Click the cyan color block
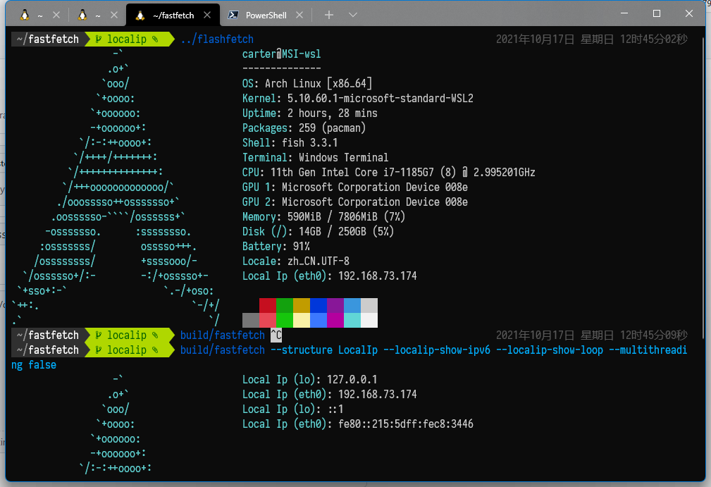 (352, 305)
